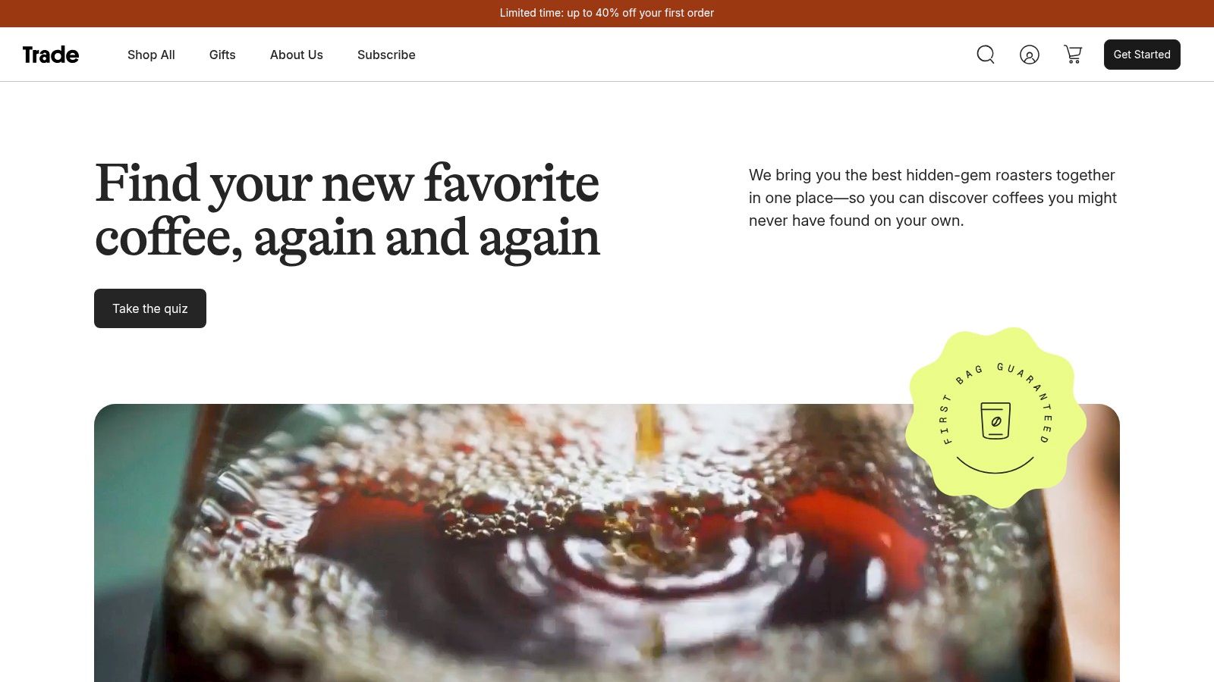Go to the Gifts page
The width and height of the screenshot is (1214, 682).
pyautogui.click(x=222, y=55)
